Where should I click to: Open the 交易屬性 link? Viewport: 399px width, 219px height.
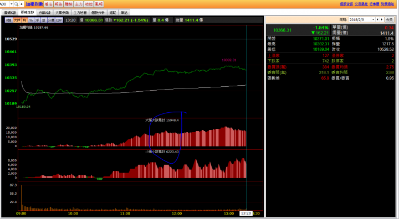tap(361, 4)
